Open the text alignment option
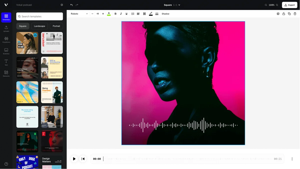300x169 pixels. click(138, 14)
